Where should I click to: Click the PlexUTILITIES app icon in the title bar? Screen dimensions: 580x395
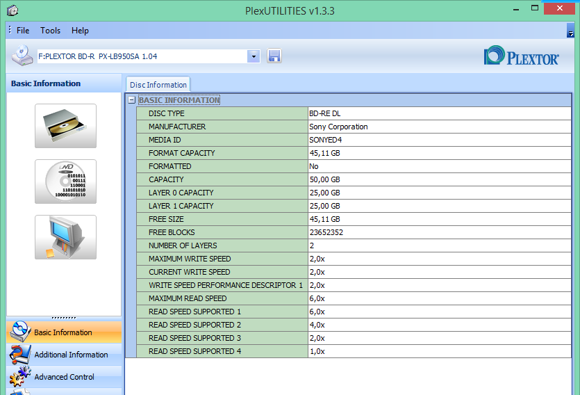(13, 10)
